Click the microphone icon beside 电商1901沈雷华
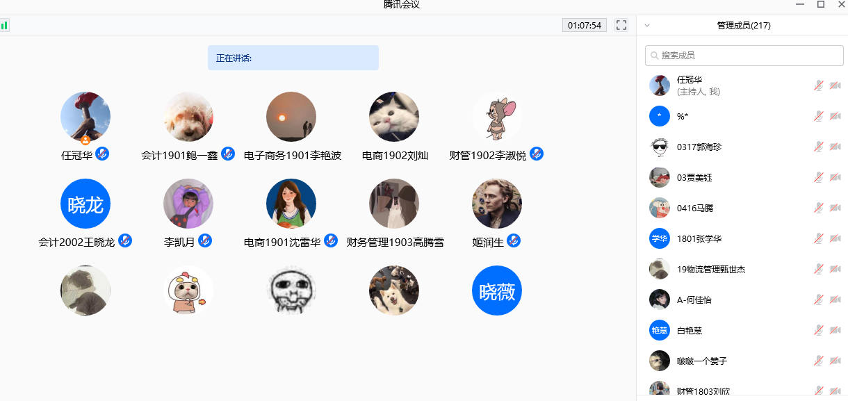 [331, 240]
